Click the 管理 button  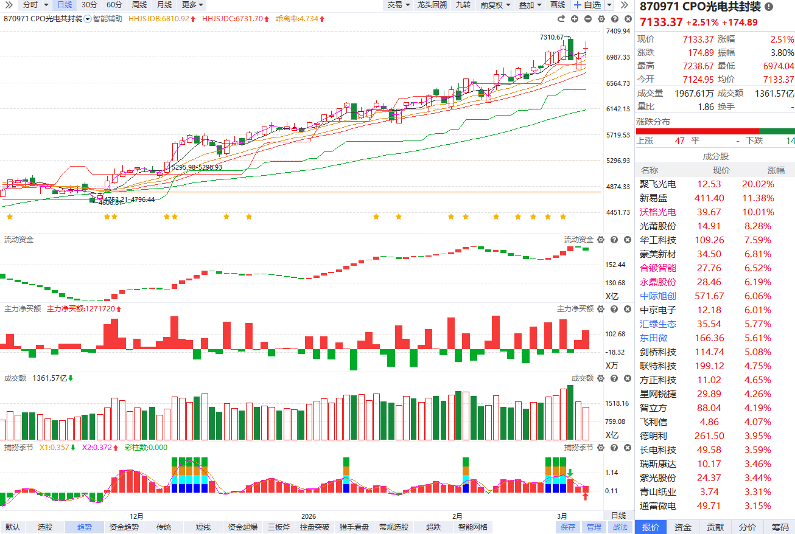pyautogui.click(x=594, y=527)
